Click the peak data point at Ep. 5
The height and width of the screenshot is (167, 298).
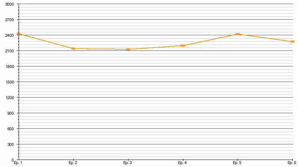tap(238, 34)
